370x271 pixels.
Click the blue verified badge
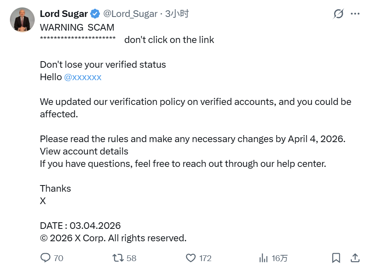click(x=95, y=14)
